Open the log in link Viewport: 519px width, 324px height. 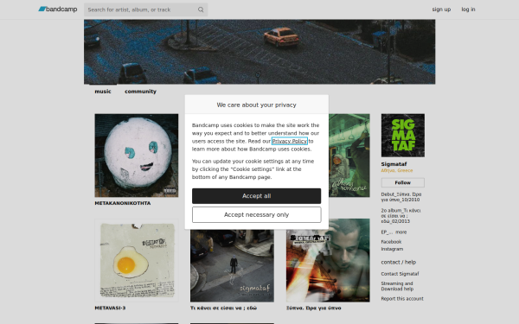click(x=468, y=10)
